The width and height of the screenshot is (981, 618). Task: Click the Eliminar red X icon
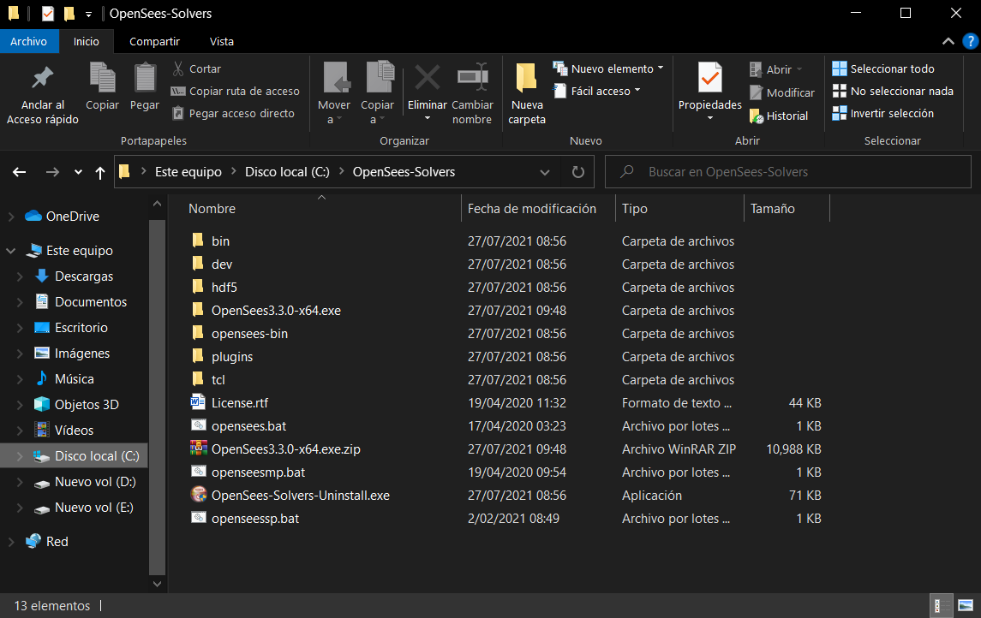pos(428,78)
